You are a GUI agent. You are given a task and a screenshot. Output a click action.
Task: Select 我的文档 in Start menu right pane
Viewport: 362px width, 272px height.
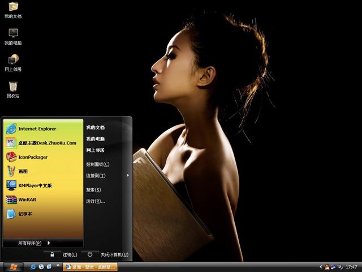(96, 127)
